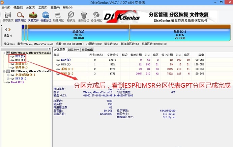Image resolution: width=233 pixels, height=147 pixels.
Task: Click the Delete Partition (删除分区) icon
Action: point(84,17)
